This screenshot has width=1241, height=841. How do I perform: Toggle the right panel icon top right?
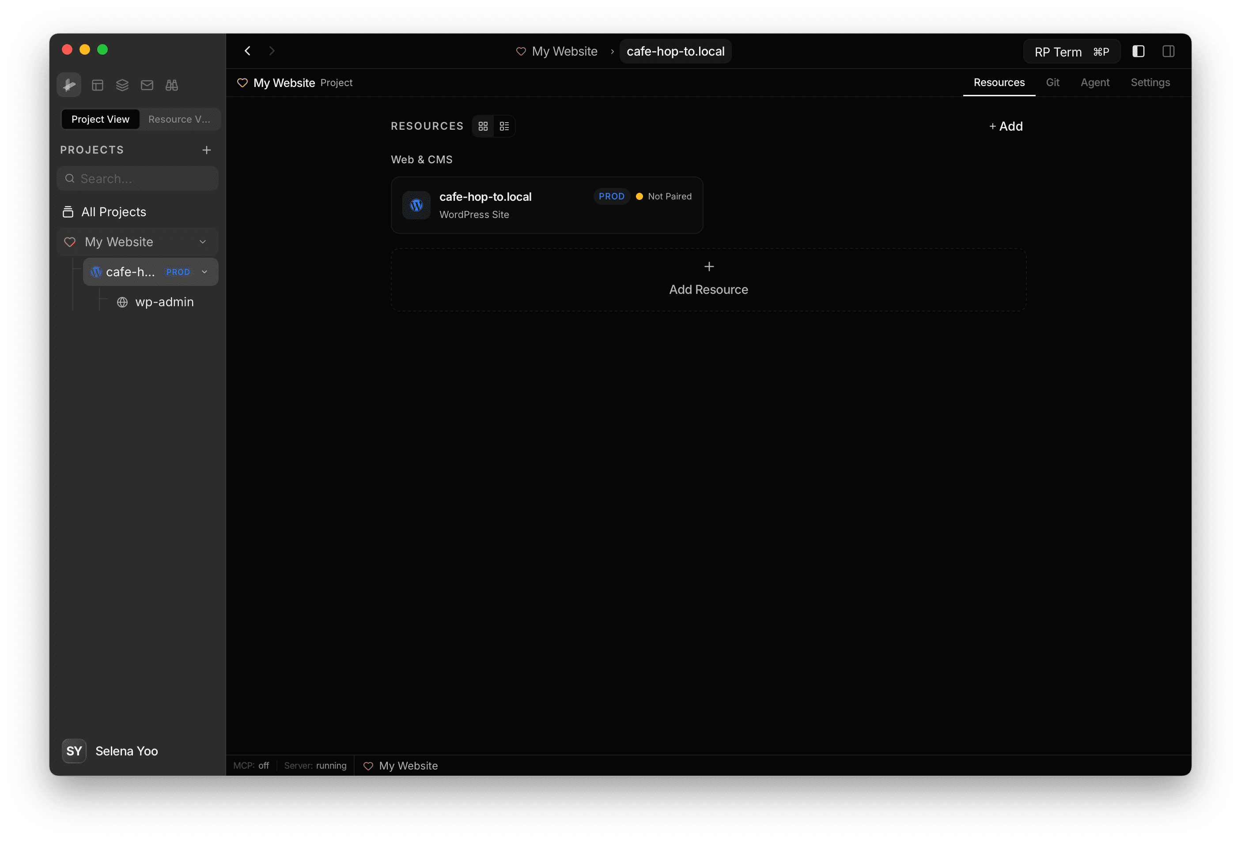tap(1169, 51)
